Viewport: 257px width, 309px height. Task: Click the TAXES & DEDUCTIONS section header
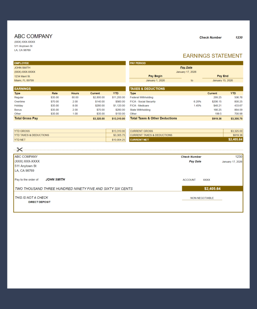click(x=186, y=89)
